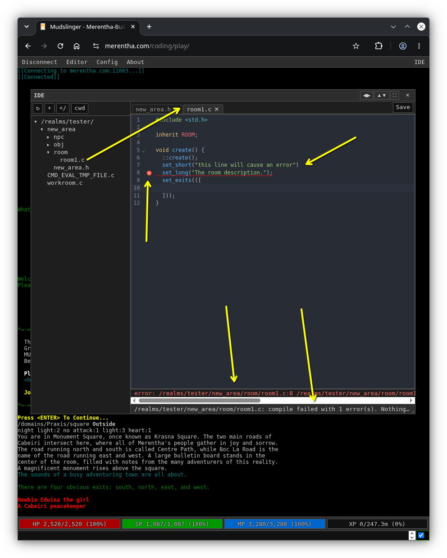Toggle the checkbox beside command input
Viewport: 447px width, 558px height.
[421, 535]
